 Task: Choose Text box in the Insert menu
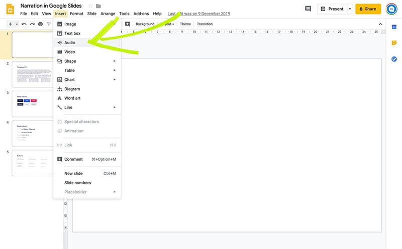tap(87, 33)
